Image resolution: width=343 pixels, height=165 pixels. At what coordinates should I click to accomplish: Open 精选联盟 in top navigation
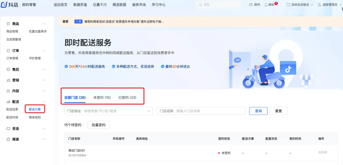point(119,5)
